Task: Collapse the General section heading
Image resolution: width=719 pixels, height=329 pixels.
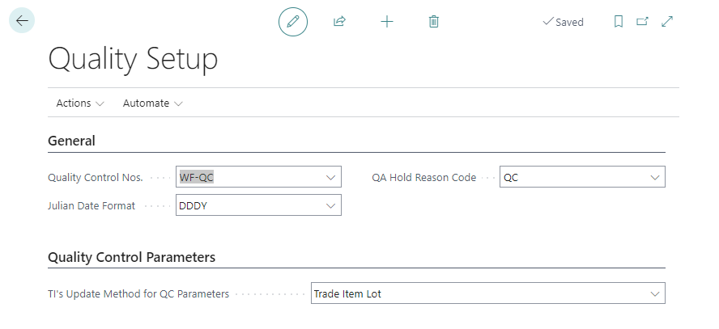Action: (72, 141)
